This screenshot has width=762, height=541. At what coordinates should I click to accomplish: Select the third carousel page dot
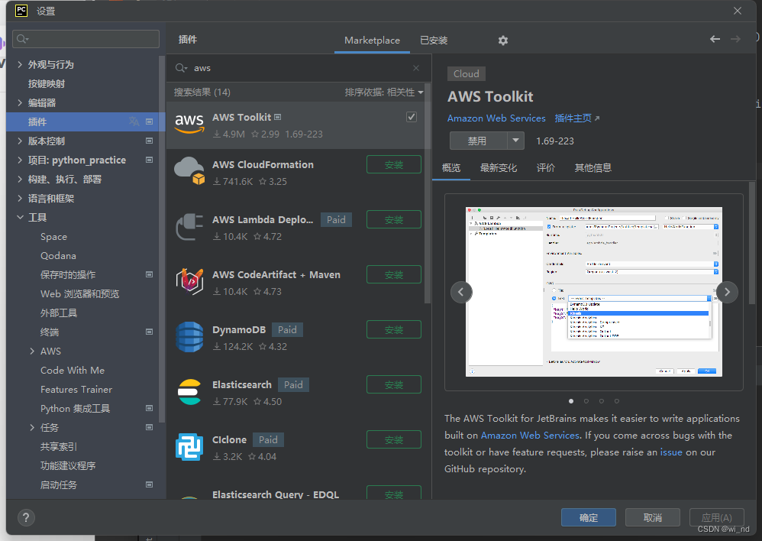[x=602, y=401]
